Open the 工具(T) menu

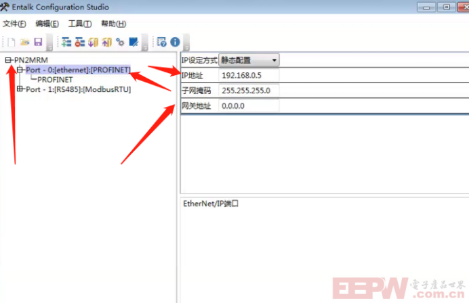pyautogui.click(x=80, y=24)
